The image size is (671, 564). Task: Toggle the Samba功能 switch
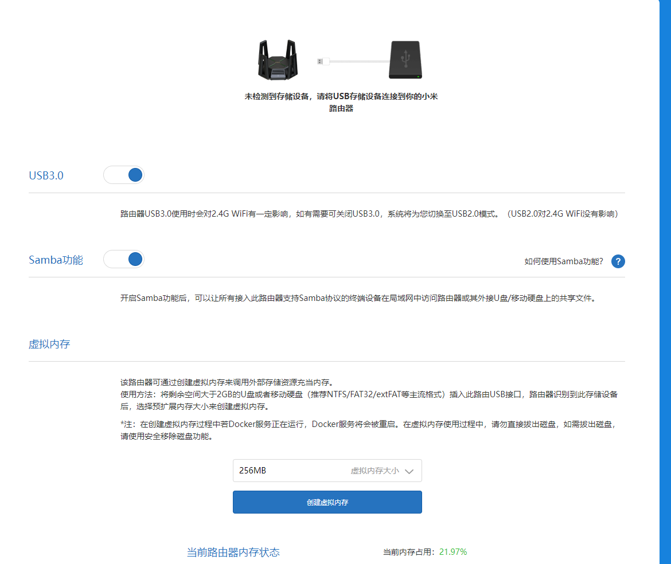(124, 259)
